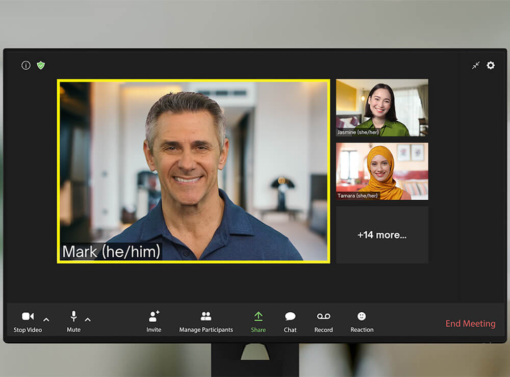
Task: Click the 'Mark (he/him)' name label
Action: (111, 252)
